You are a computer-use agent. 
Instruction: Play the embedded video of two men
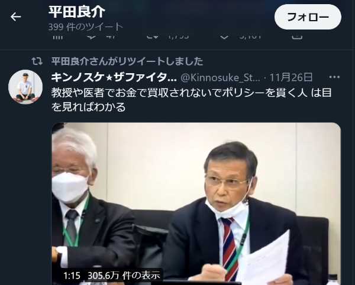pos(196,203)
